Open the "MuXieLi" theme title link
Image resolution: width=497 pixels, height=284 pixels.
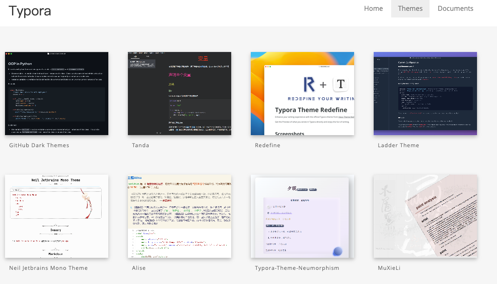pyautogui.click(x=389, y=268)
